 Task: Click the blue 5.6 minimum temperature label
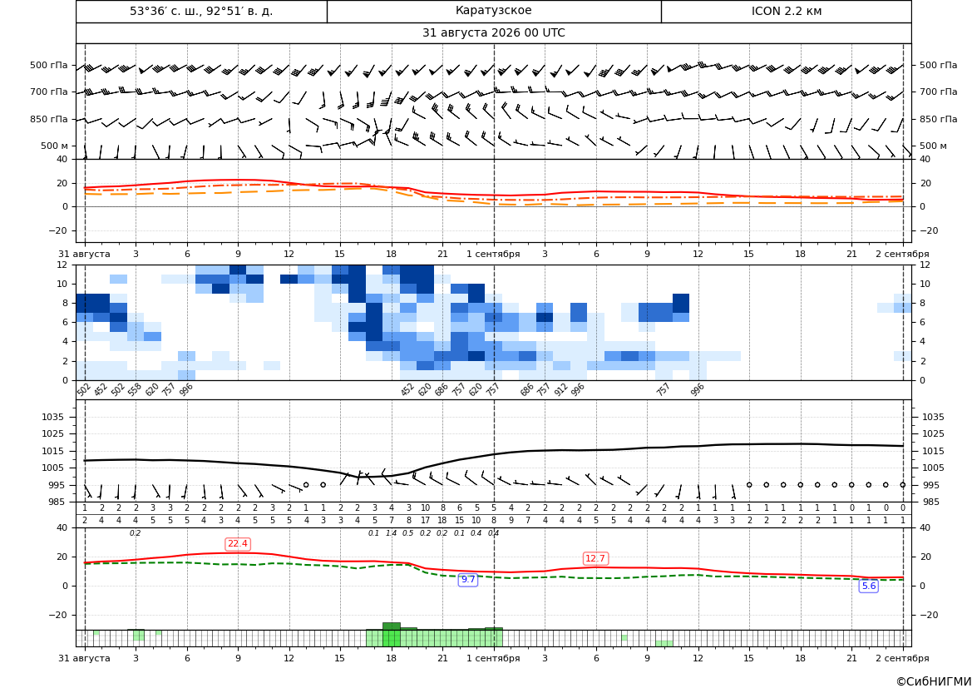pyautogui.click(x=869, y=586)
